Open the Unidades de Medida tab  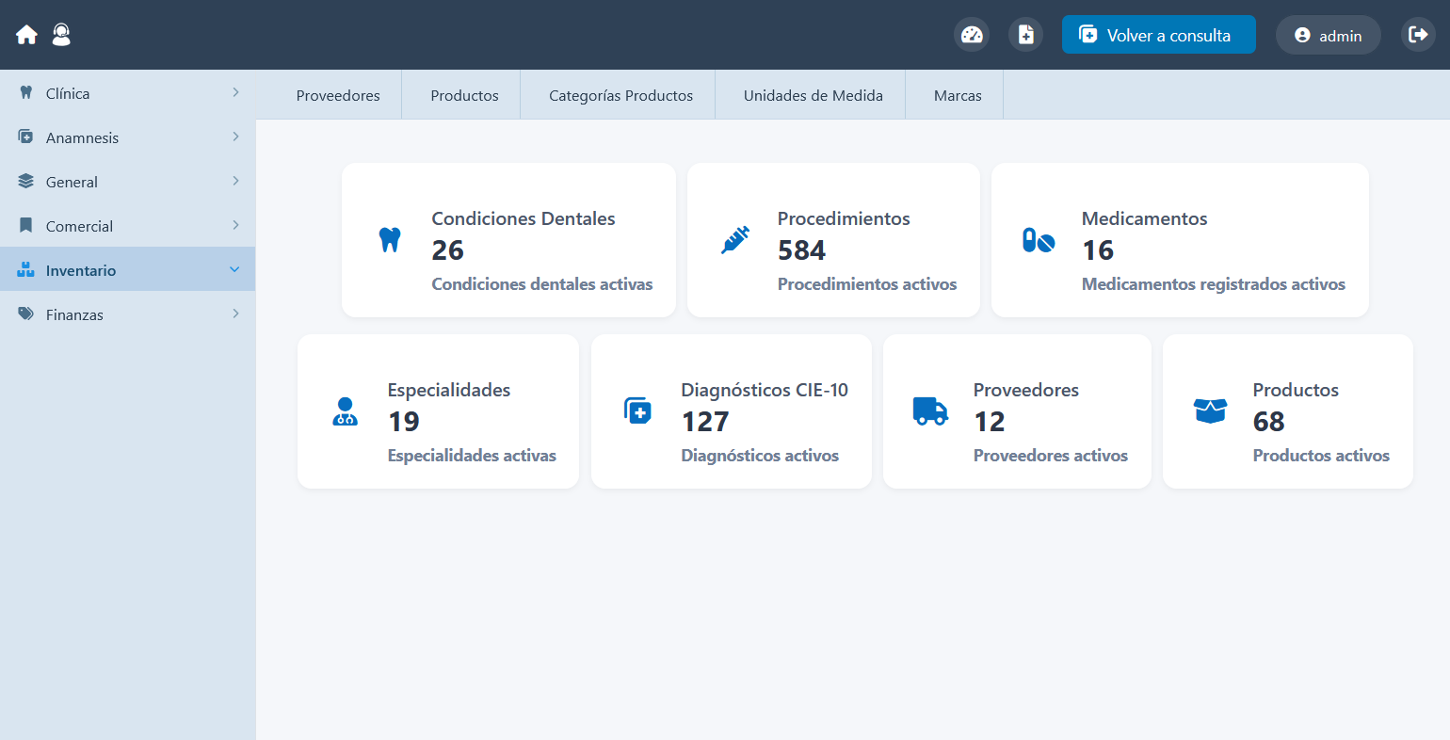click(x=814, y=95)
